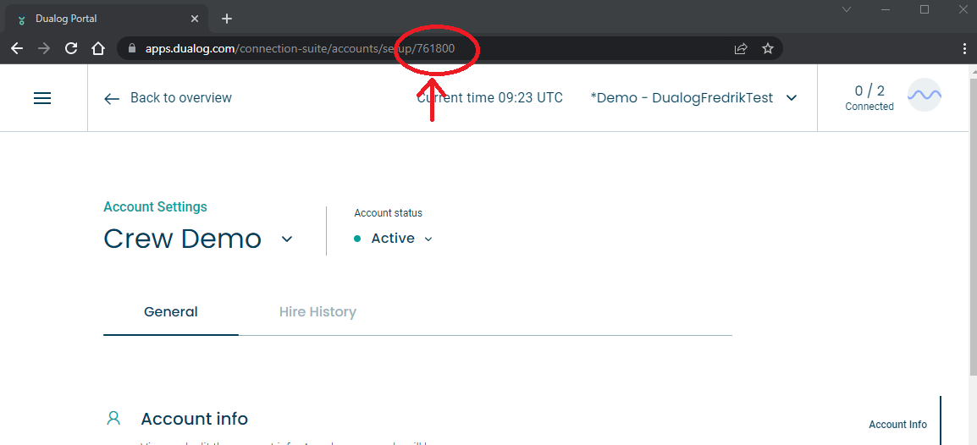Close the Dualog Portal tab
Viewport: 977px width, 445px height.
pyautogui.click(x=195, y=19)
